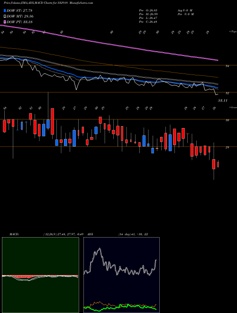Open the MACD indicator panel
This screenshot has height=313, width=237.
(40, 275)
